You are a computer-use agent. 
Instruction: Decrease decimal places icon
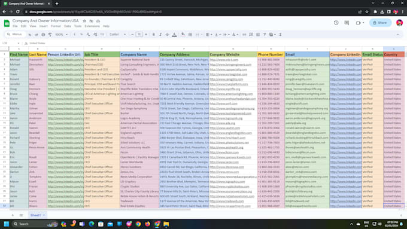(x=88, y=35)
